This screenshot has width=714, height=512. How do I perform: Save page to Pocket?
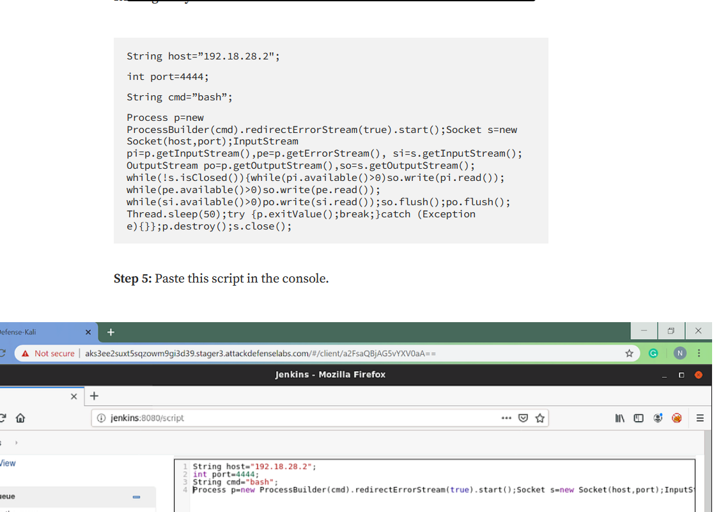[x=524, y=417]
